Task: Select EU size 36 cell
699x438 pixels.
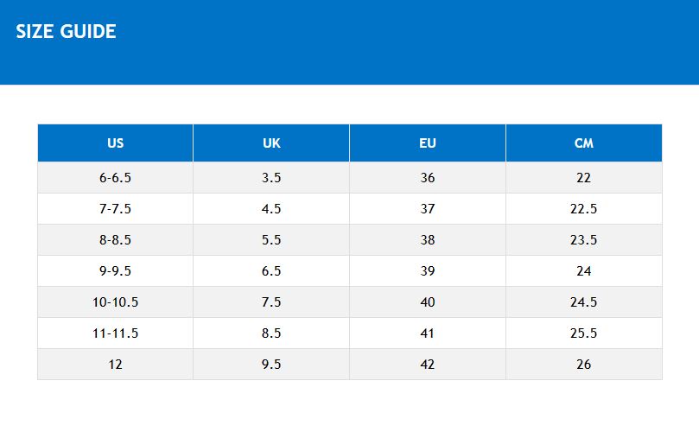Action: [428, 178]
